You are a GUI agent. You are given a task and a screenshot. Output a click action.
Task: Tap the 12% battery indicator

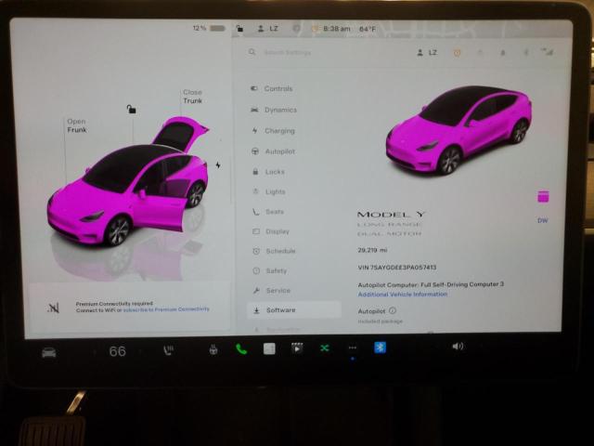(x=209, y=28)
